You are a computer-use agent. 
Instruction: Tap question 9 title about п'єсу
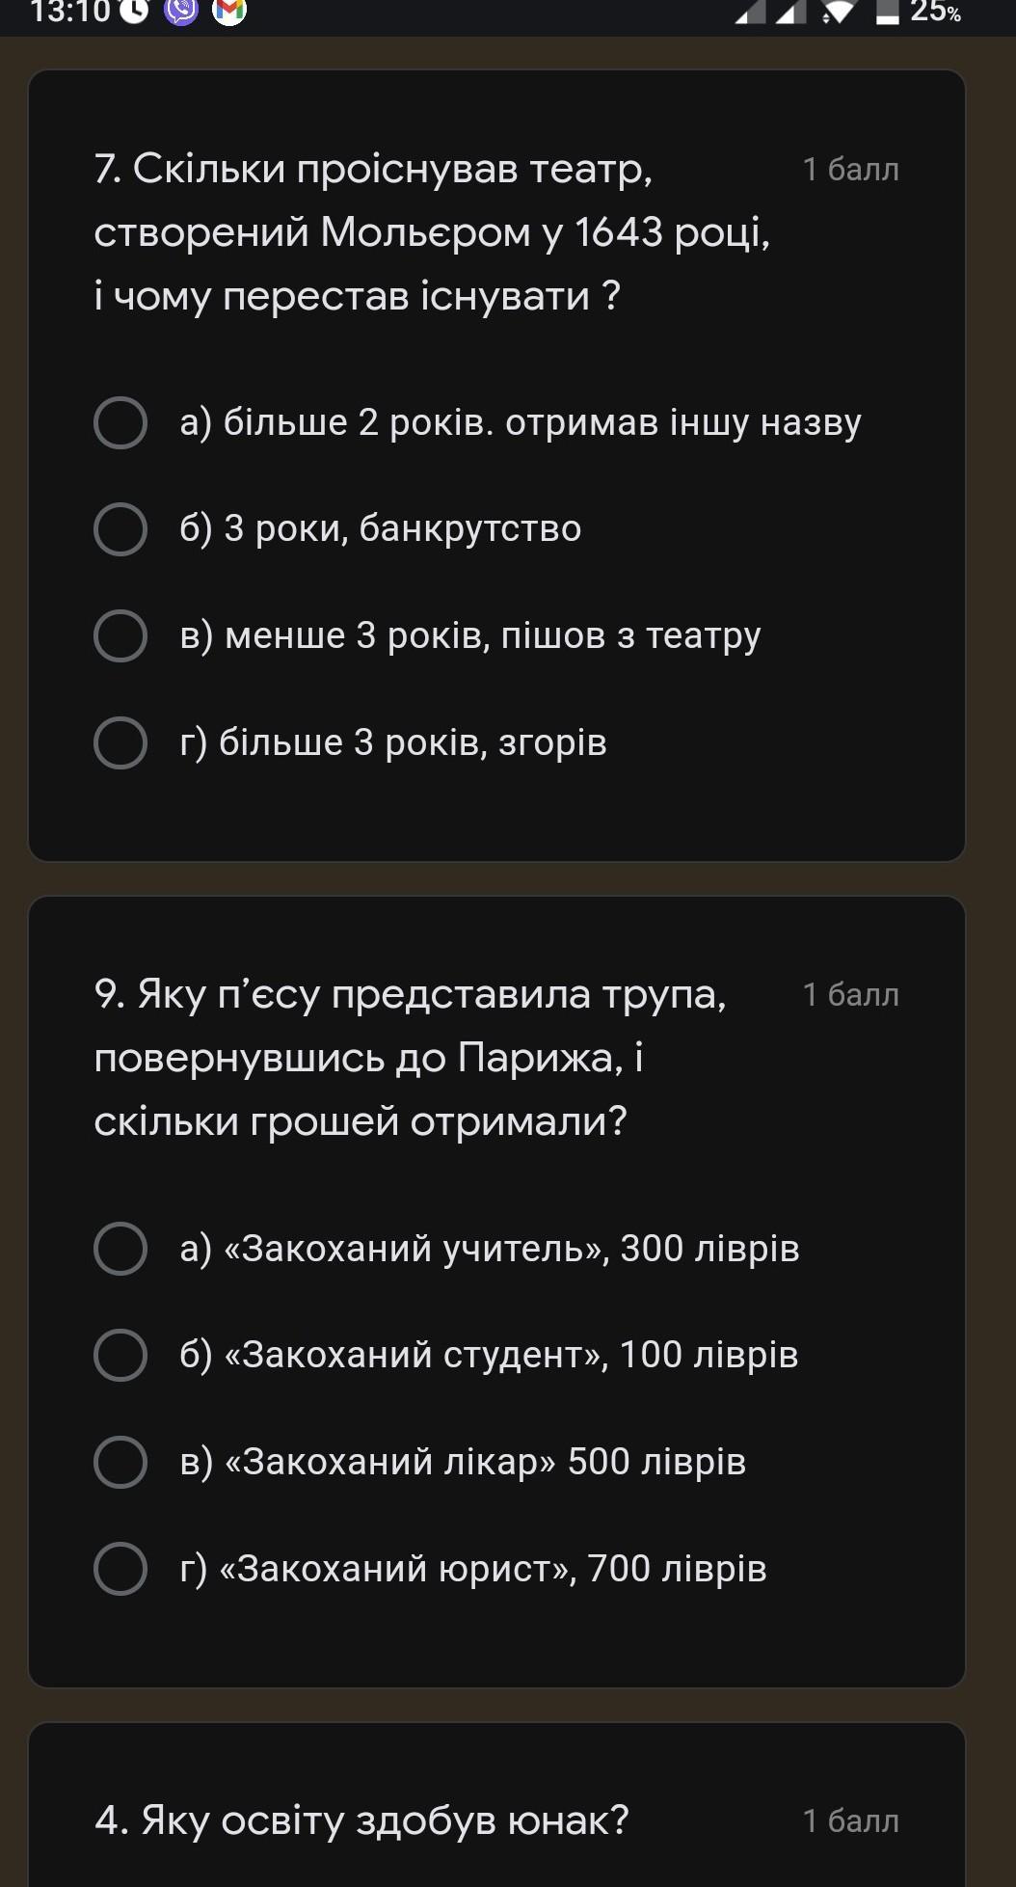tap(411, 1058)
